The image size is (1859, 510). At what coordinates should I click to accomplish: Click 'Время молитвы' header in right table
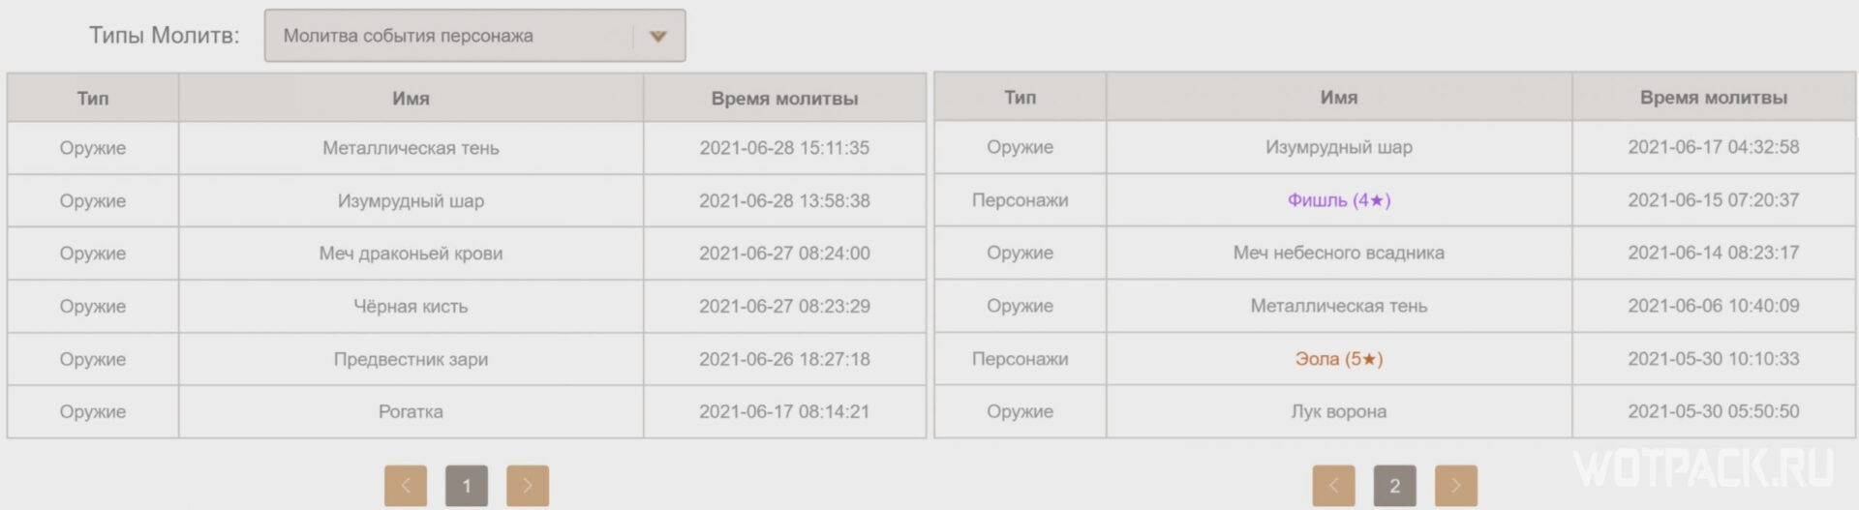tap(1713, 97)
